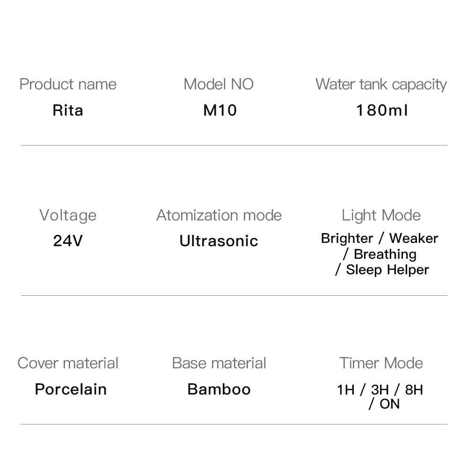Click the "Atomization mode" label

(x=219, y=215)
